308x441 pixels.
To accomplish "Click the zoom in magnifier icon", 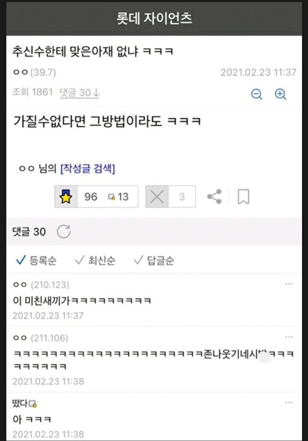I will (x=280, y=94).
